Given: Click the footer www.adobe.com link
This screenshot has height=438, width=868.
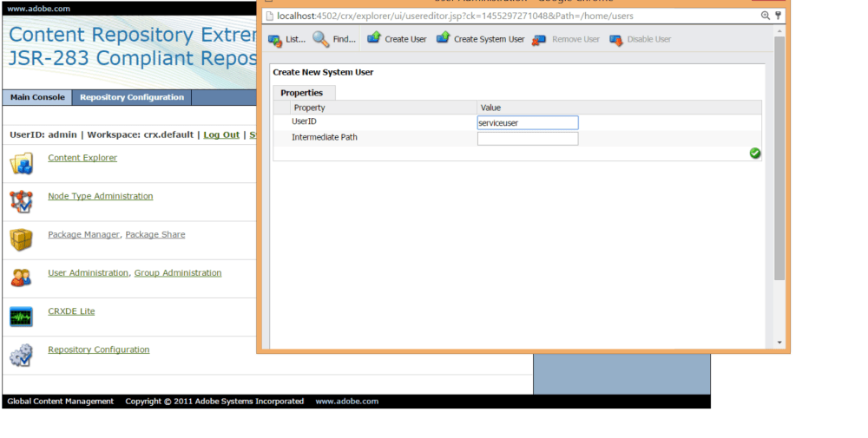Looking at the screenshot, I should (x=347, y=402).
